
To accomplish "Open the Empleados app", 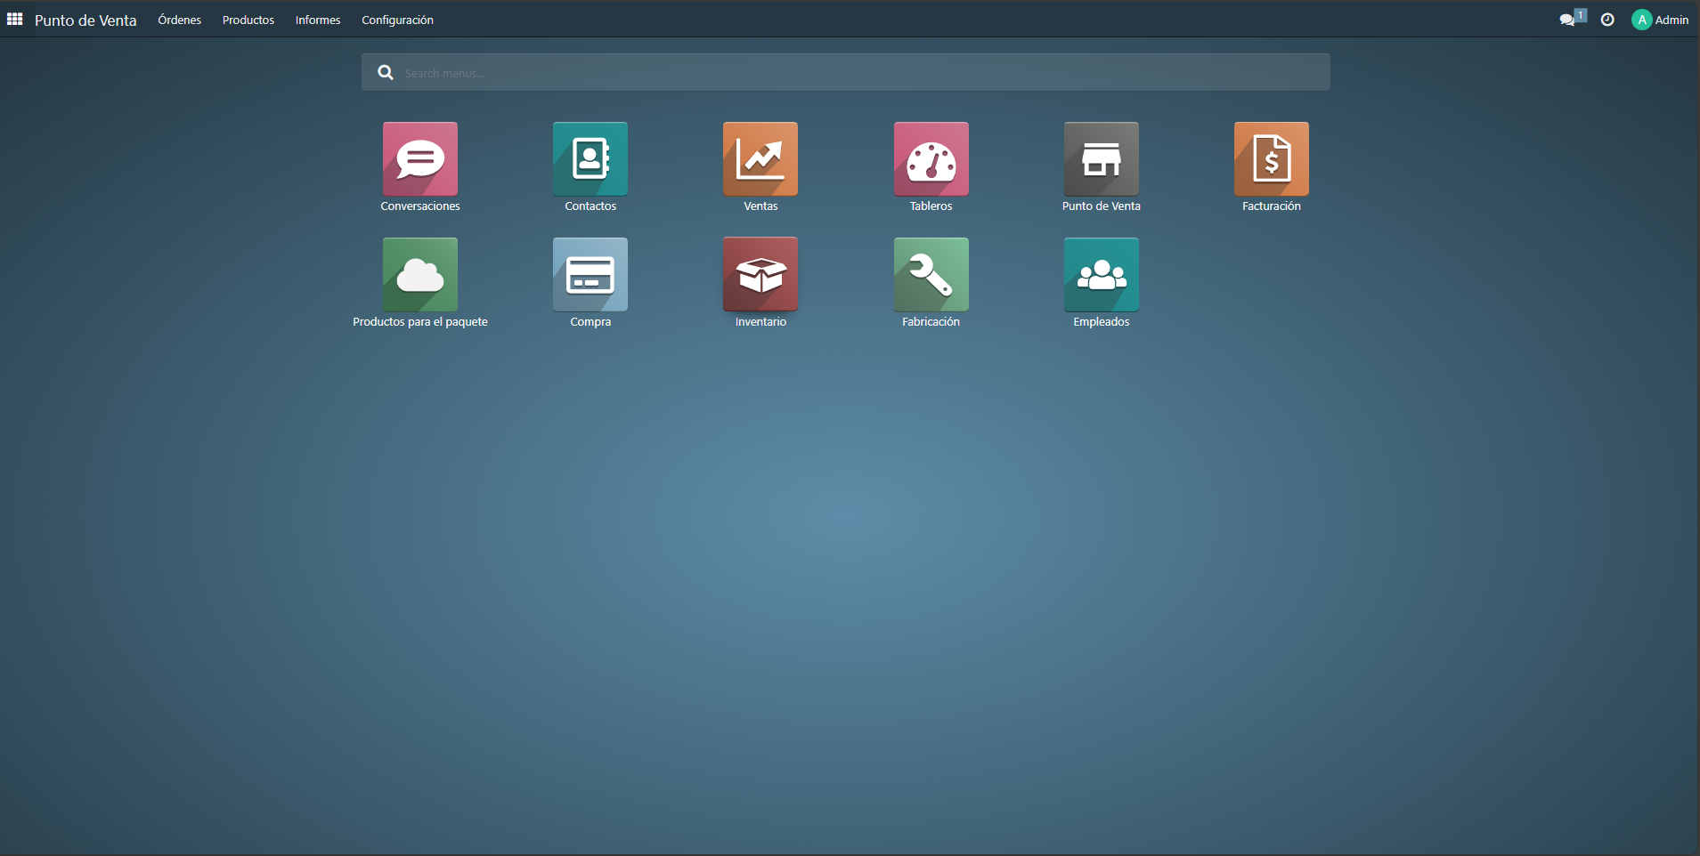I will (1101, 275).
